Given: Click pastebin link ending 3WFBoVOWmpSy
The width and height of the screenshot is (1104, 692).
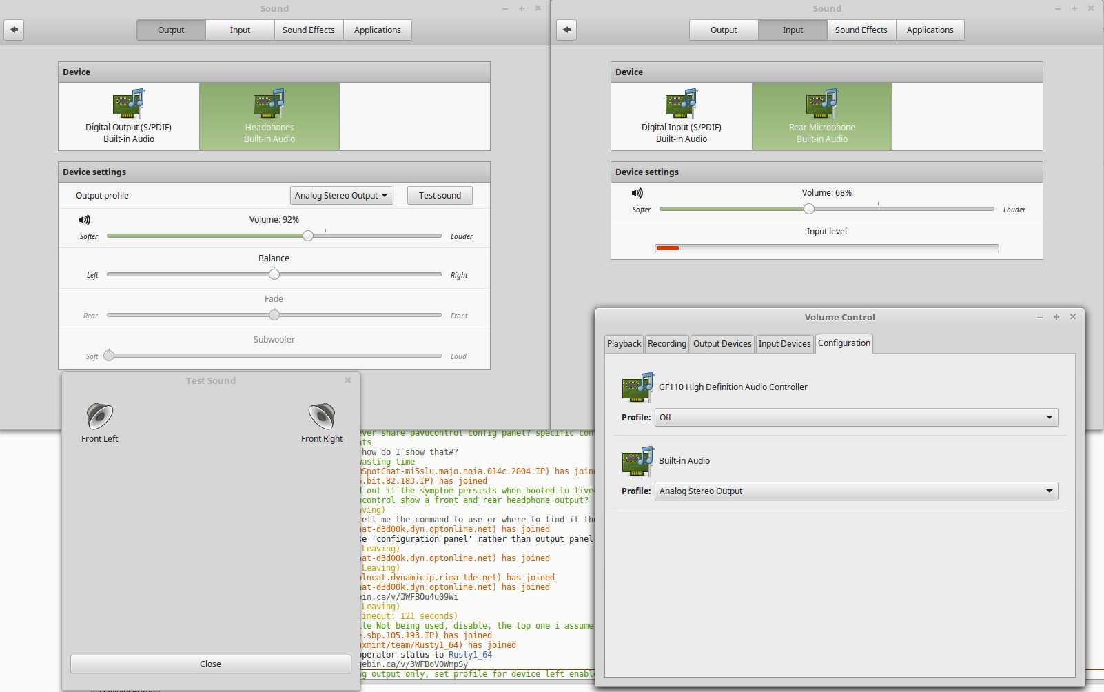Looking at the screenshot, I should (x=413, y=664).
